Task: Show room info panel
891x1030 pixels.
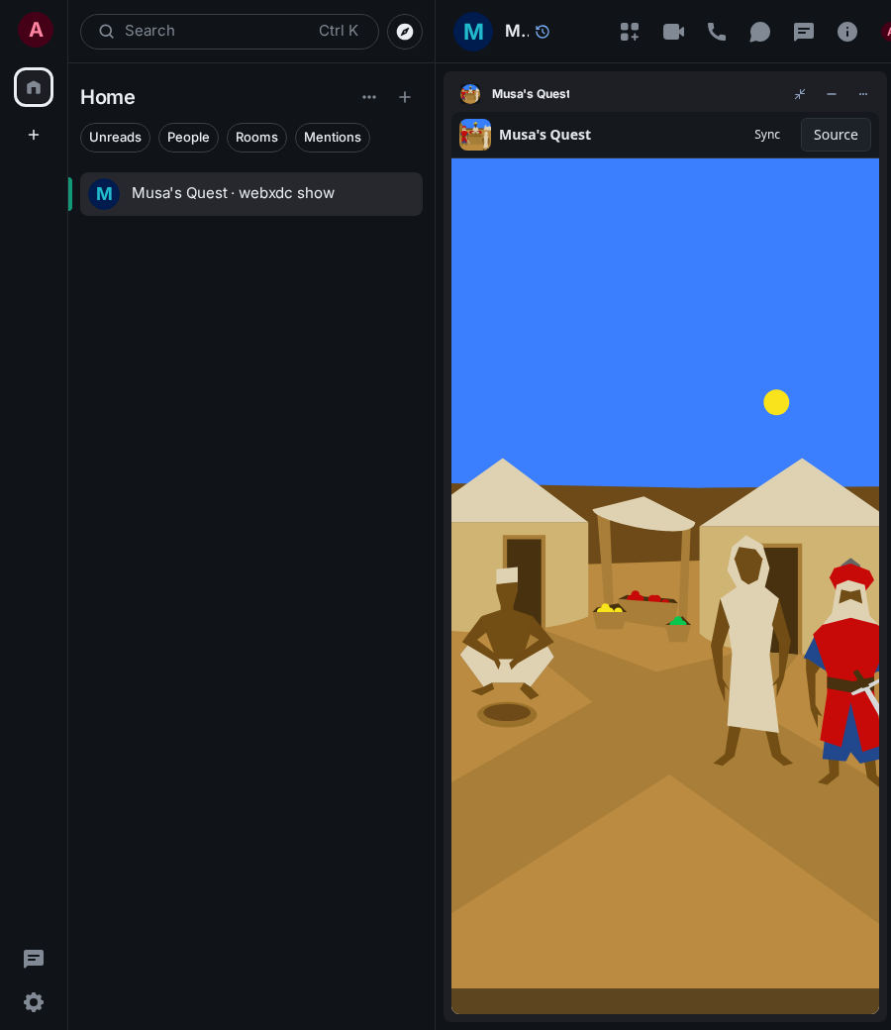Action: point(847,32)
